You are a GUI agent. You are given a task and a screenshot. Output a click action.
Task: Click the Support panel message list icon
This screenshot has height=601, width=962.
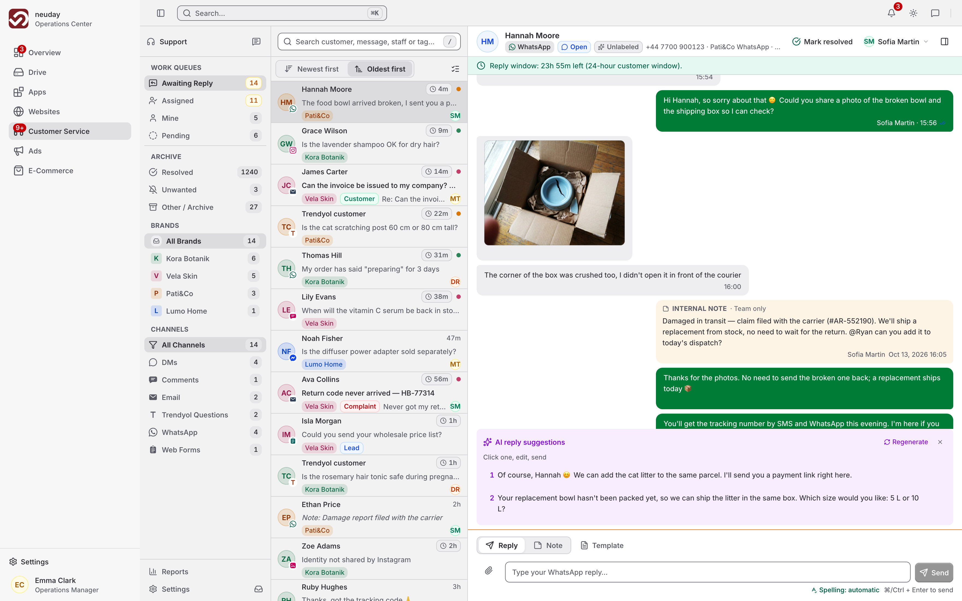pyautogui.click(x=256, y=42)
